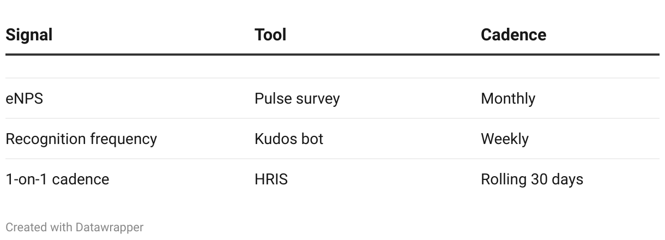Select the eNPS signal cell

tap(25, 99)
